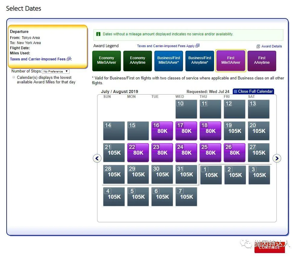Choose July 21 at 105K miles
The height and width of the screenshot is (257, 300).
[114, 153]
